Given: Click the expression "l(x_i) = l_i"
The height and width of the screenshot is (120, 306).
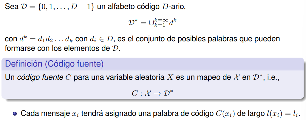Looking at the screenshot, I should click(283, 114).
